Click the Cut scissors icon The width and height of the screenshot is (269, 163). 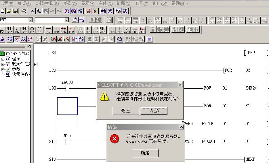(32, 11)
